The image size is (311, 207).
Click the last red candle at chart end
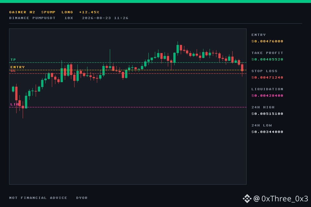tap(242, 68)
